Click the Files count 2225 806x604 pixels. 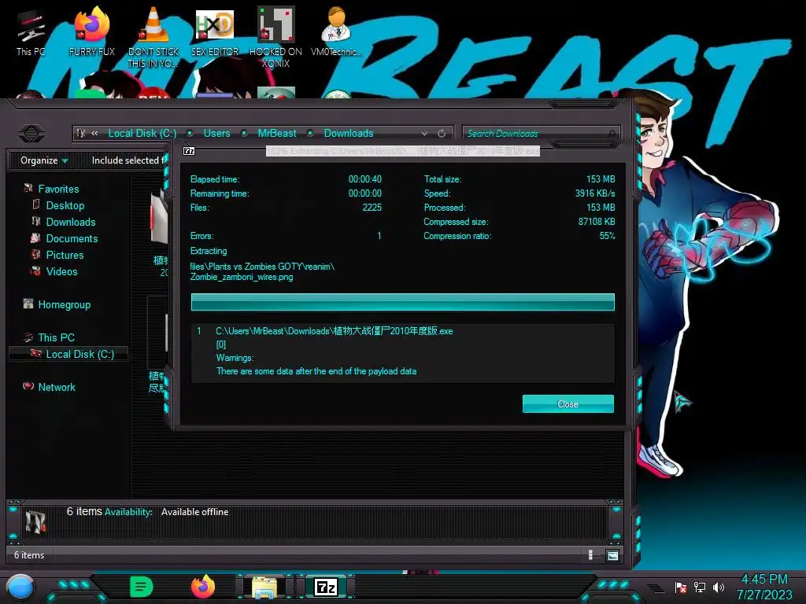pos(372,208)
